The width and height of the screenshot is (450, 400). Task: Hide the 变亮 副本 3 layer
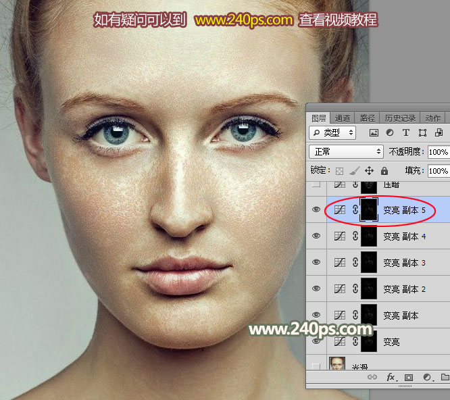[x=316, y=262]
